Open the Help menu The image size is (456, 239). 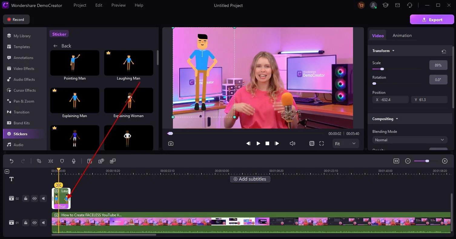(x=139, y=5)
